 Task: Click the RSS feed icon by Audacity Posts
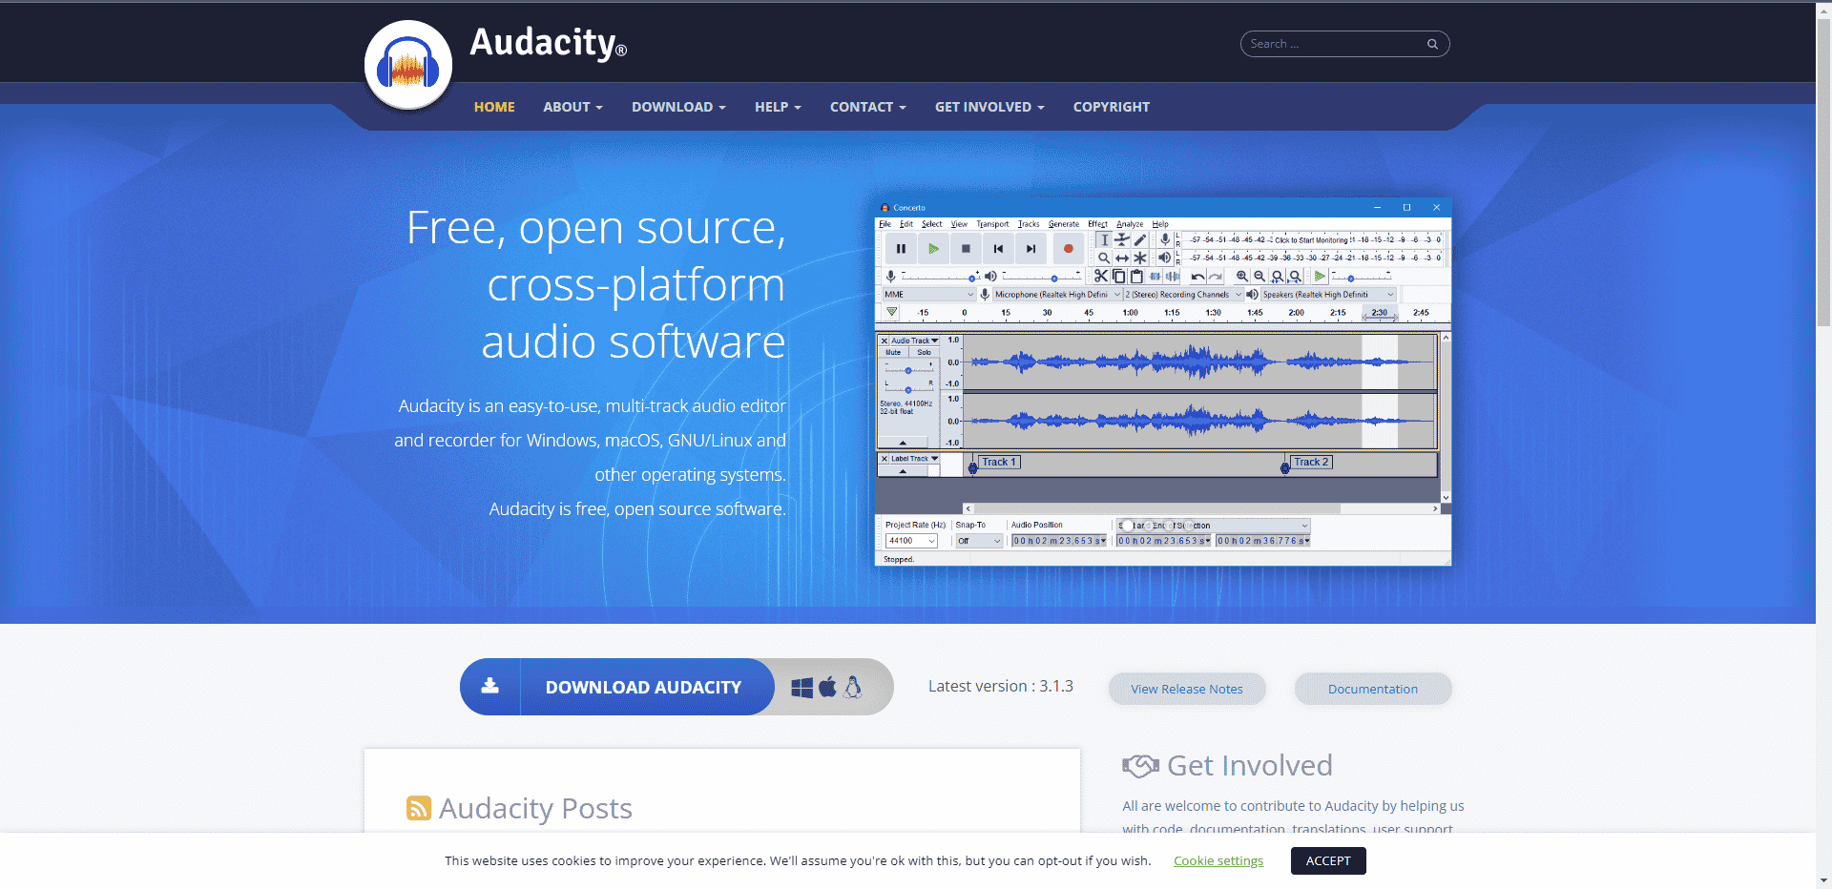419,808
